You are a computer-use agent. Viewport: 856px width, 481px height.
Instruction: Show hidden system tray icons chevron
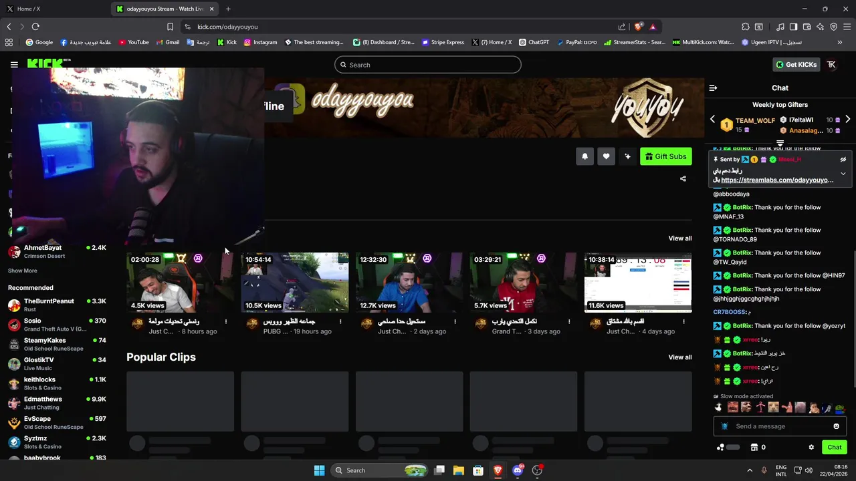click(x=750, y=470)
